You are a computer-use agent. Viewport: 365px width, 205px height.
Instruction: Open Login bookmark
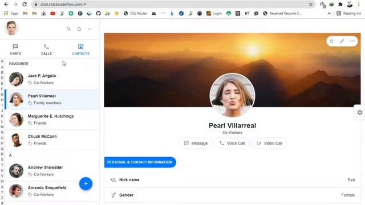click(x=214, y=14)
